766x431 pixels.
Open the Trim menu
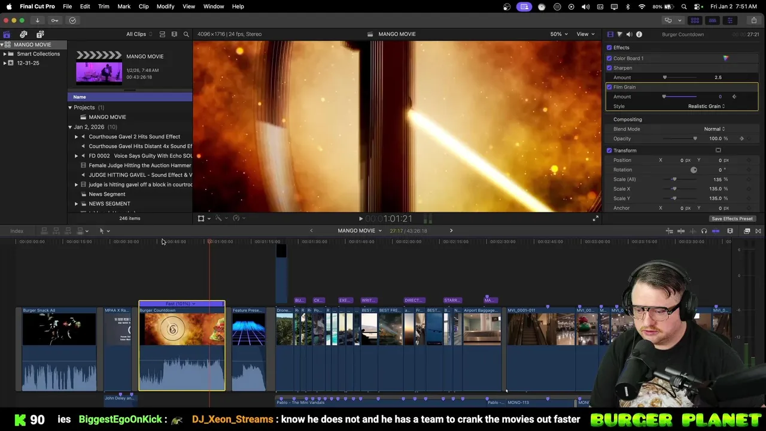104,6
